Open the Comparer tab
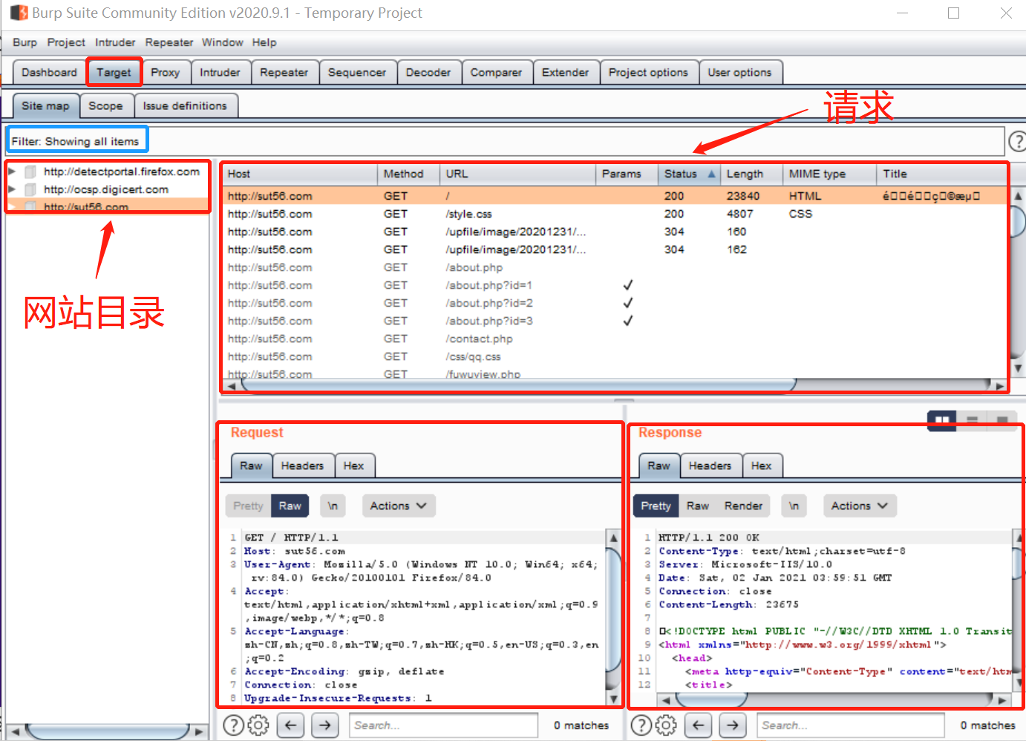This screenshot has width=1026, height=741. pyautogui.click(x=496, y=72)
